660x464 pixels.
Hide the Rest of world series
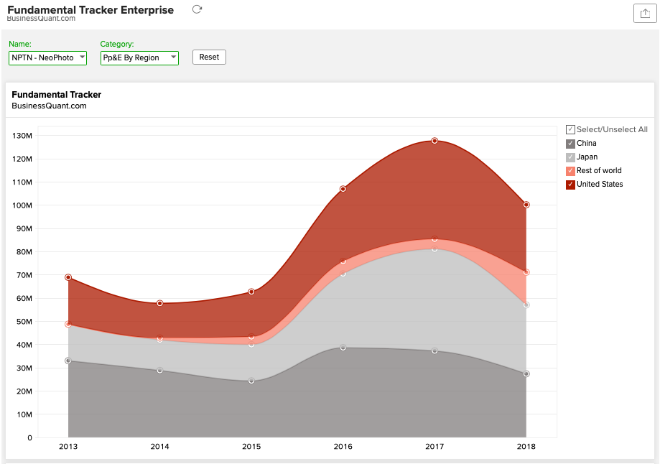coord(570,171)
